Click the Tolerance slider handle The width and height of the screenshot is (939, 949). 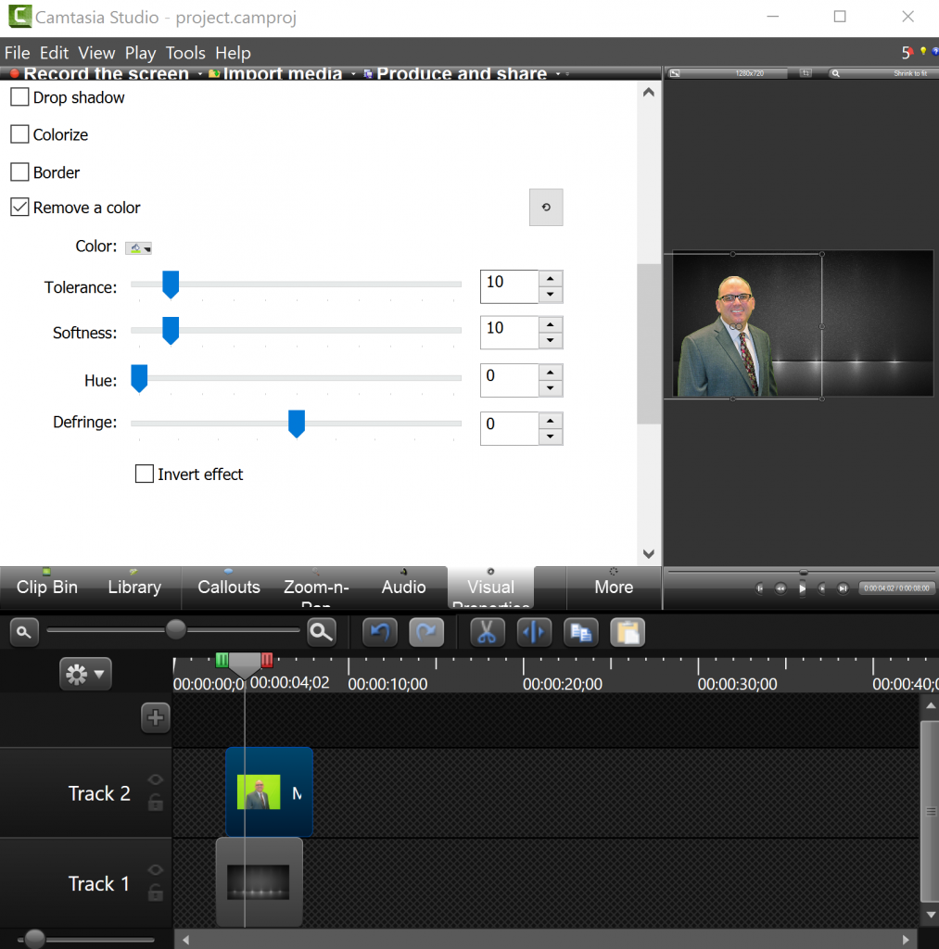point(171,285)
